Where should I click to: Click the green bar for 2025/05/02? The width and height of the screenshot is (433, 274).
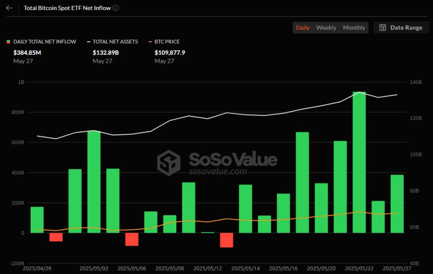point(94,182)
